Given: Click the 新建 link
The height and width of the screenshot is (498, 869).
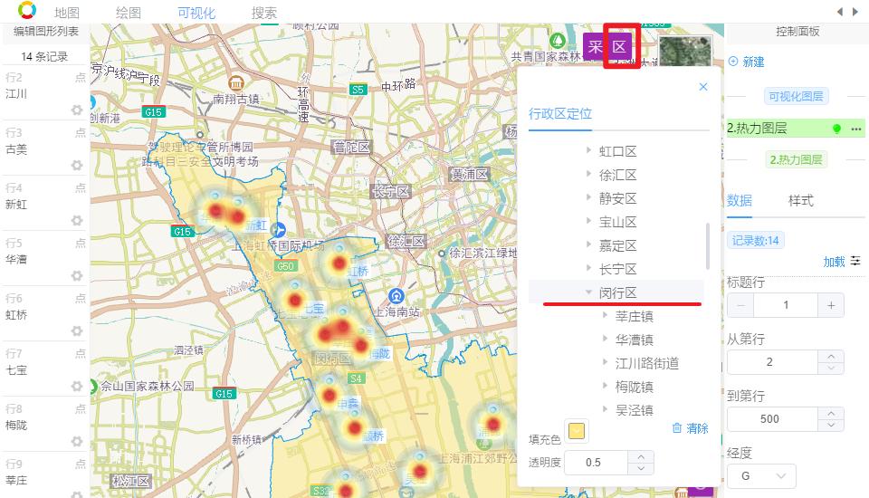Looking at the screenshot, I should pyautogui.click(x=753, y=62).
